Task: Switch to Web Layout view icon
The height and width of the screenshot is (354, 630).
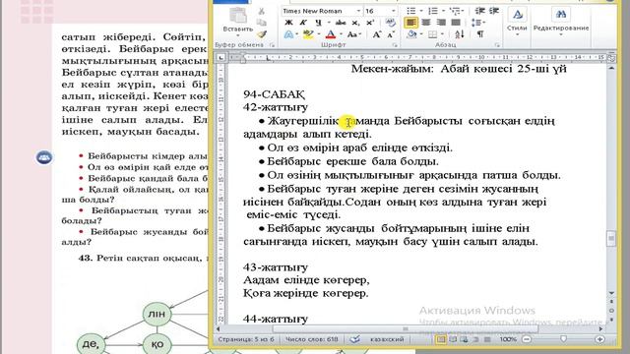Action: point(464,339)
